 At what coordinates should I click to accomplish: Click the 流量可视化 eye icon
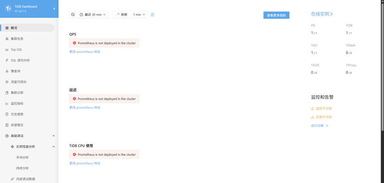(x=7, y=82)
